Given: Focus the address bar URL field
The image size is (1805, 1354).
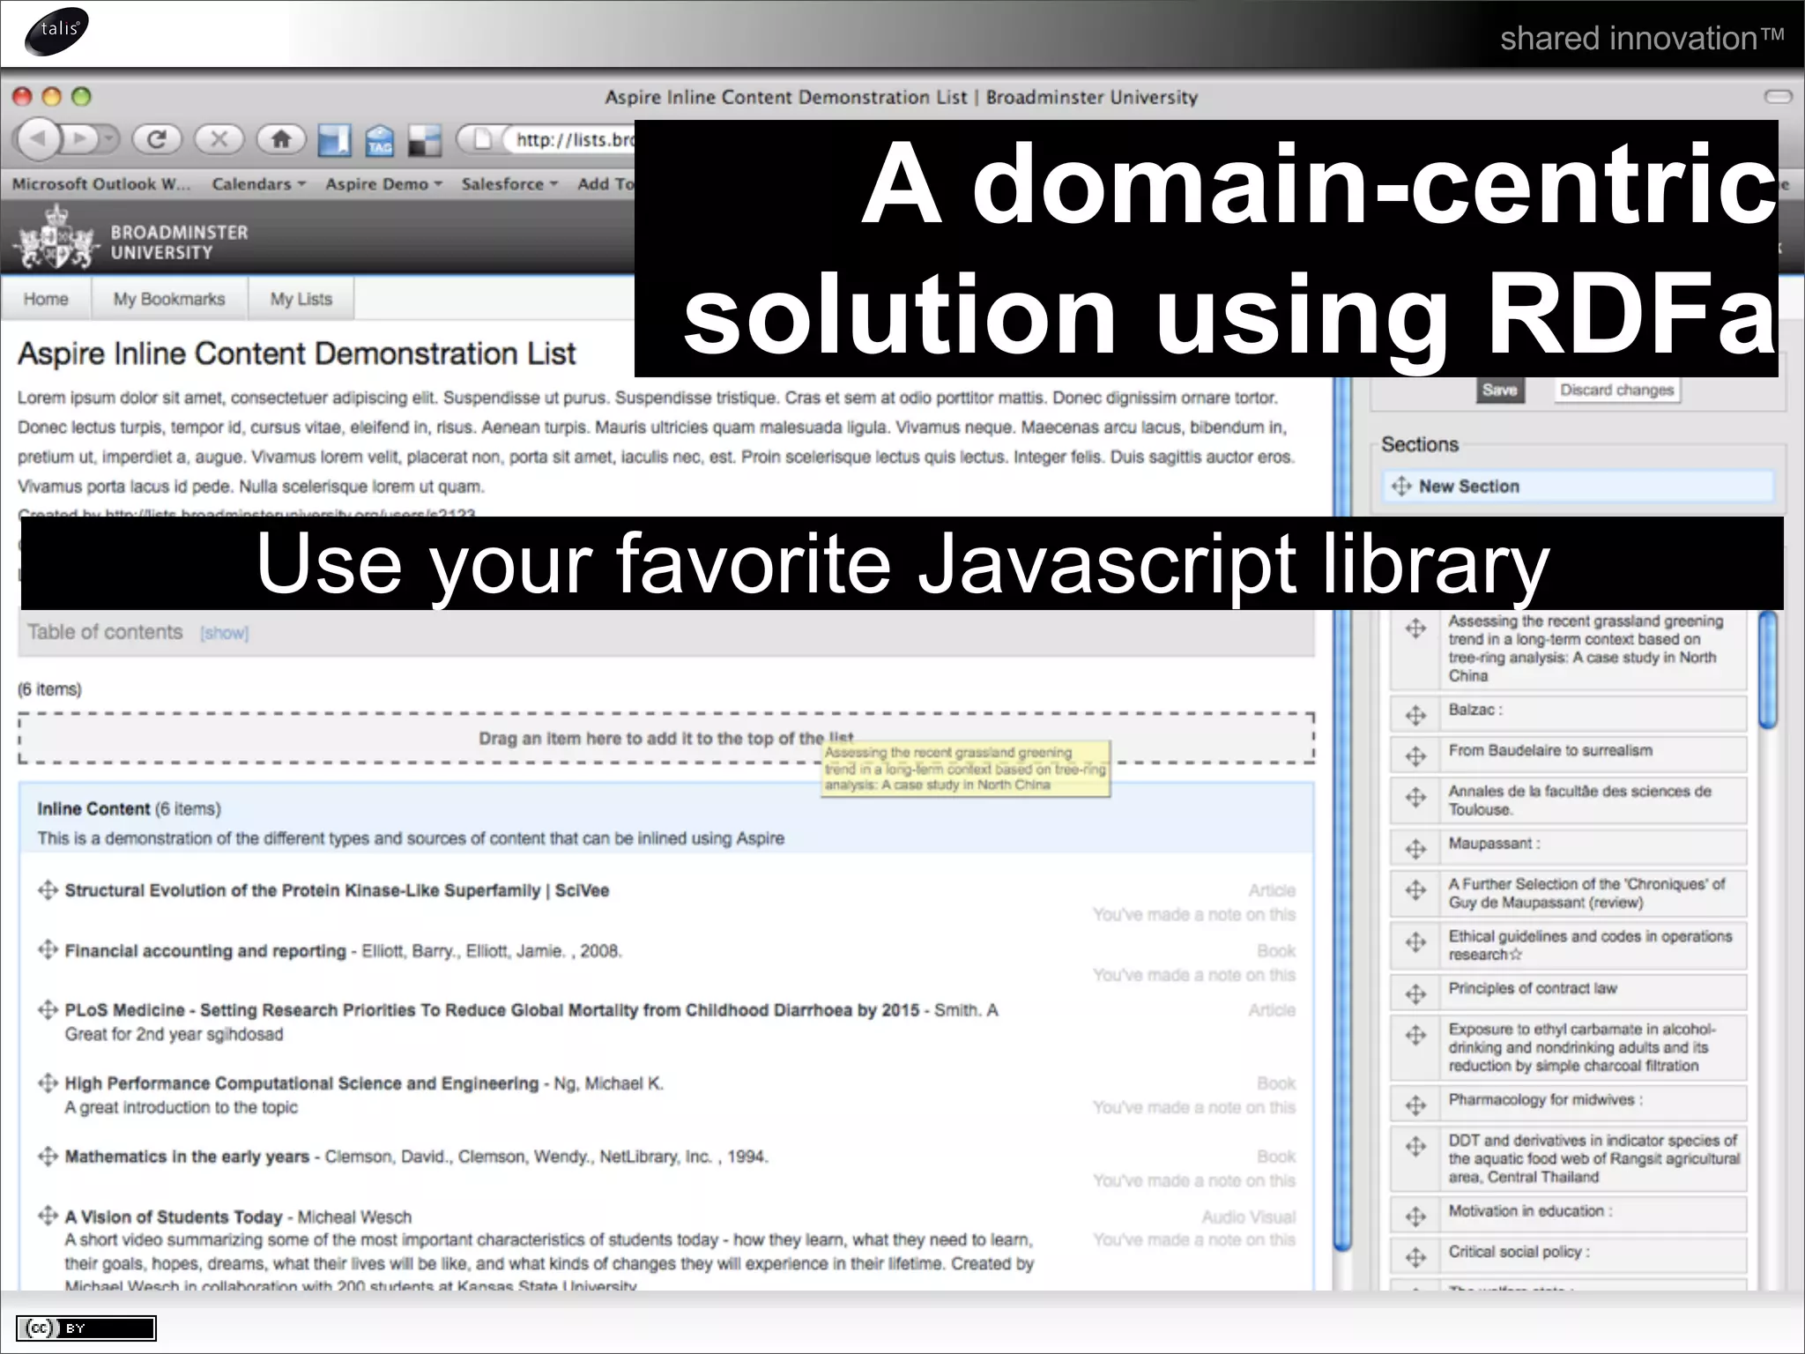Looking at the screenshot, I should tap(568, 139).
